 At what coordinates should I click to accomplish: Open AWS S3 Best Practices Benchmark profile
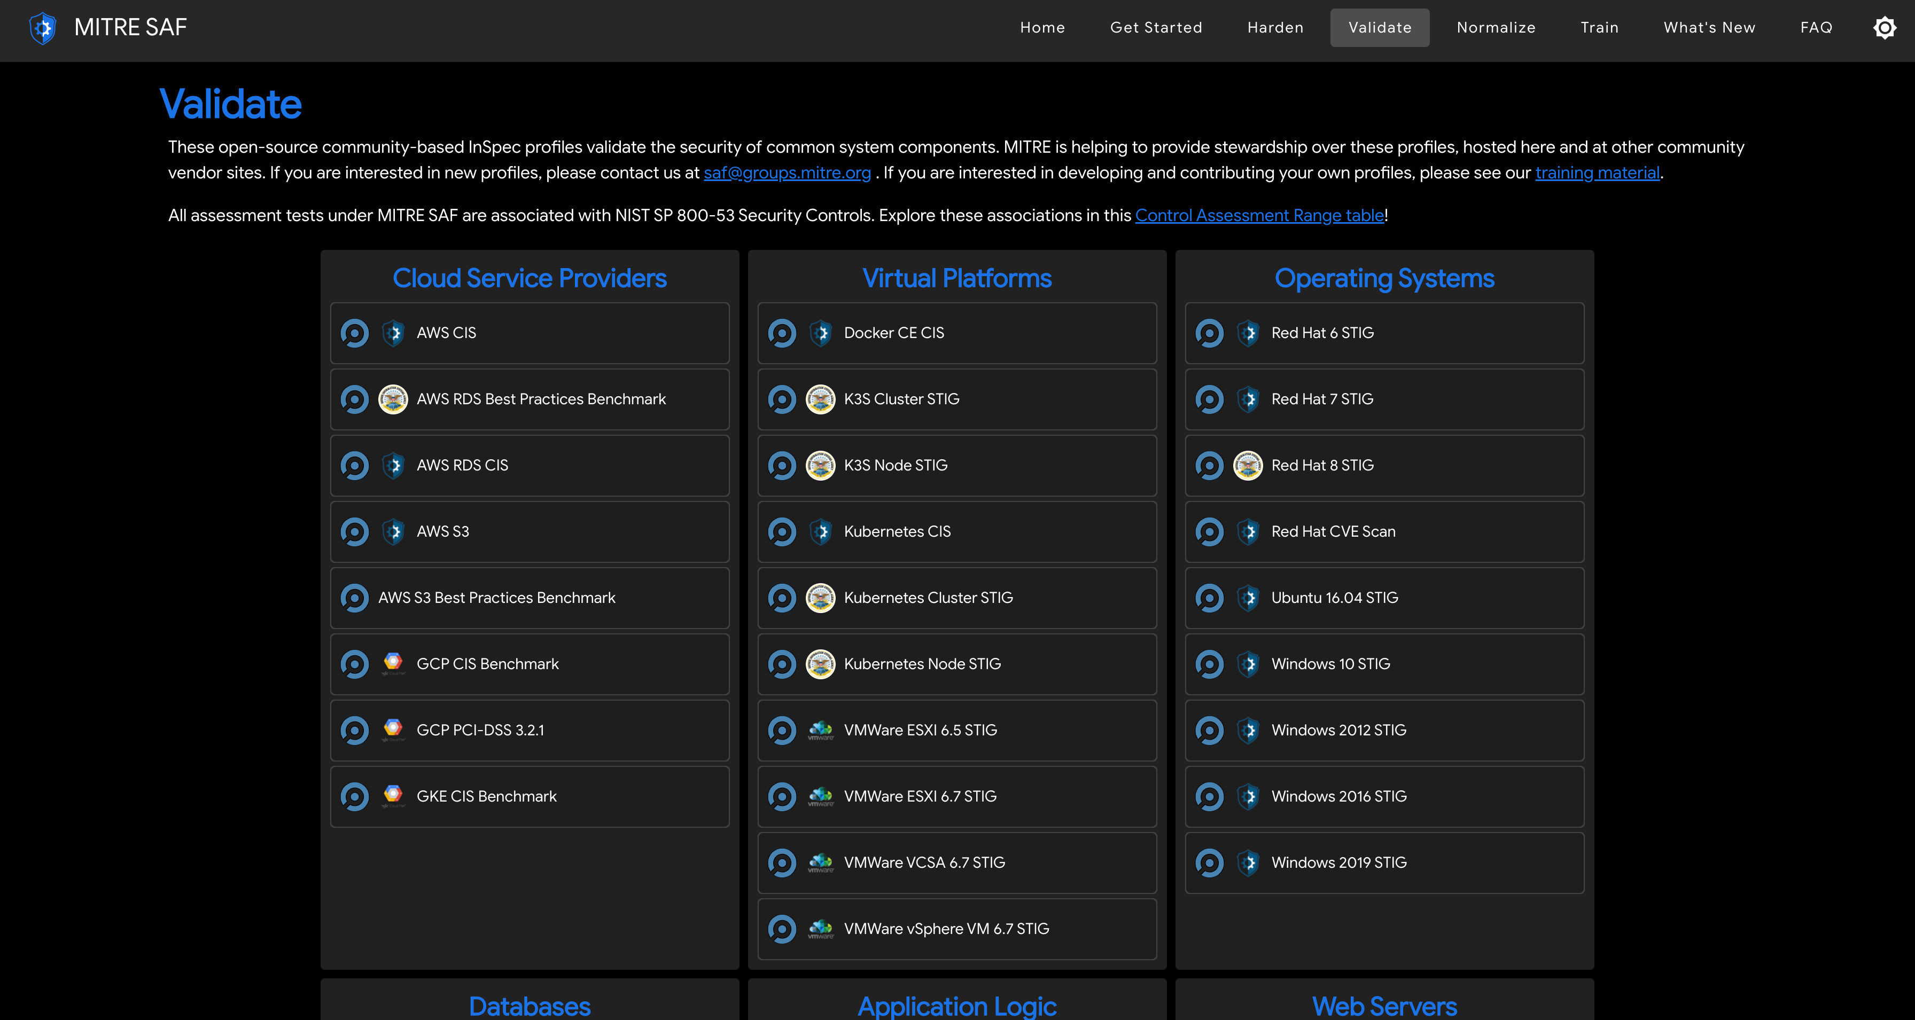pos(530,598)
